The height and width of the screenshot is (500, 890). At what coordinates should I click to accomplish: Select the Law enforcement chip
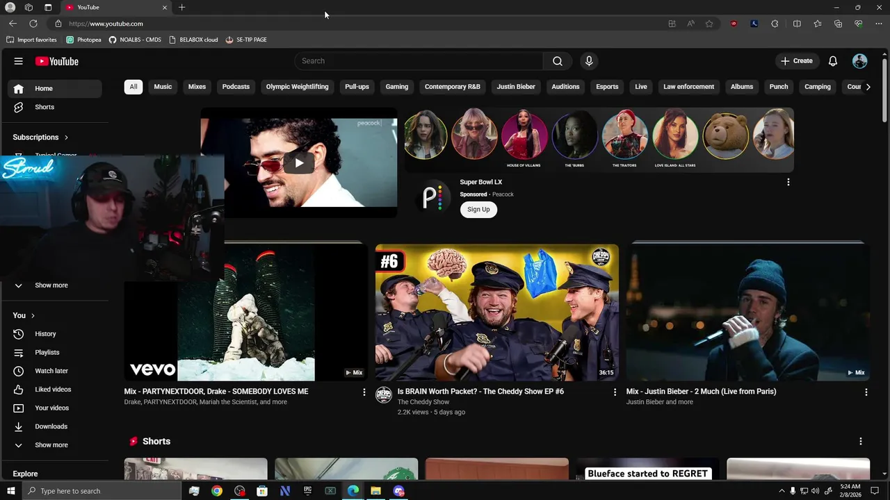point(688,87)
